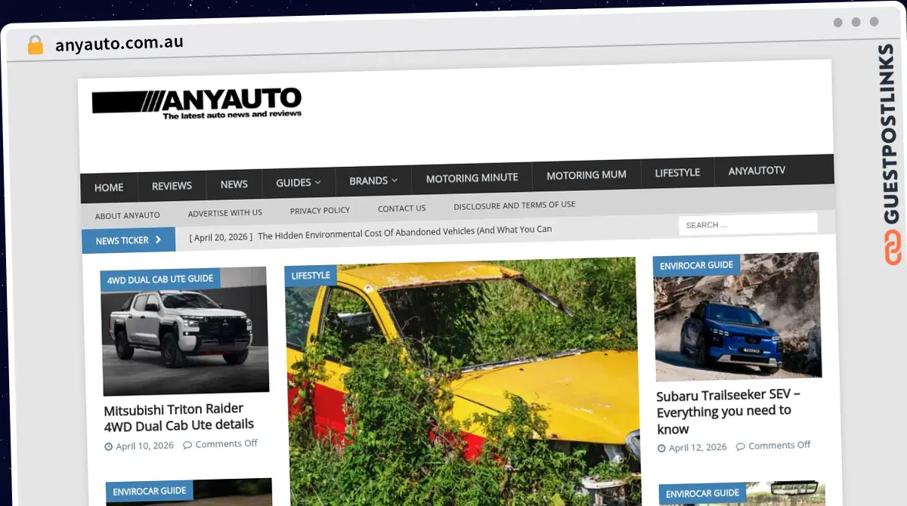This screenshot has height=506, width=907.
Task: Open the Mitsubishi Triton ute thumbnail
Action: click(185, 331)
